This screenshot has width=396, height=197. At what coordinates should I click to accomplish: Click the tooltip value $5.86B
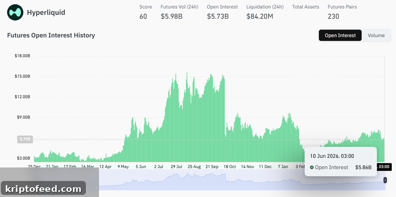[363, 167]
